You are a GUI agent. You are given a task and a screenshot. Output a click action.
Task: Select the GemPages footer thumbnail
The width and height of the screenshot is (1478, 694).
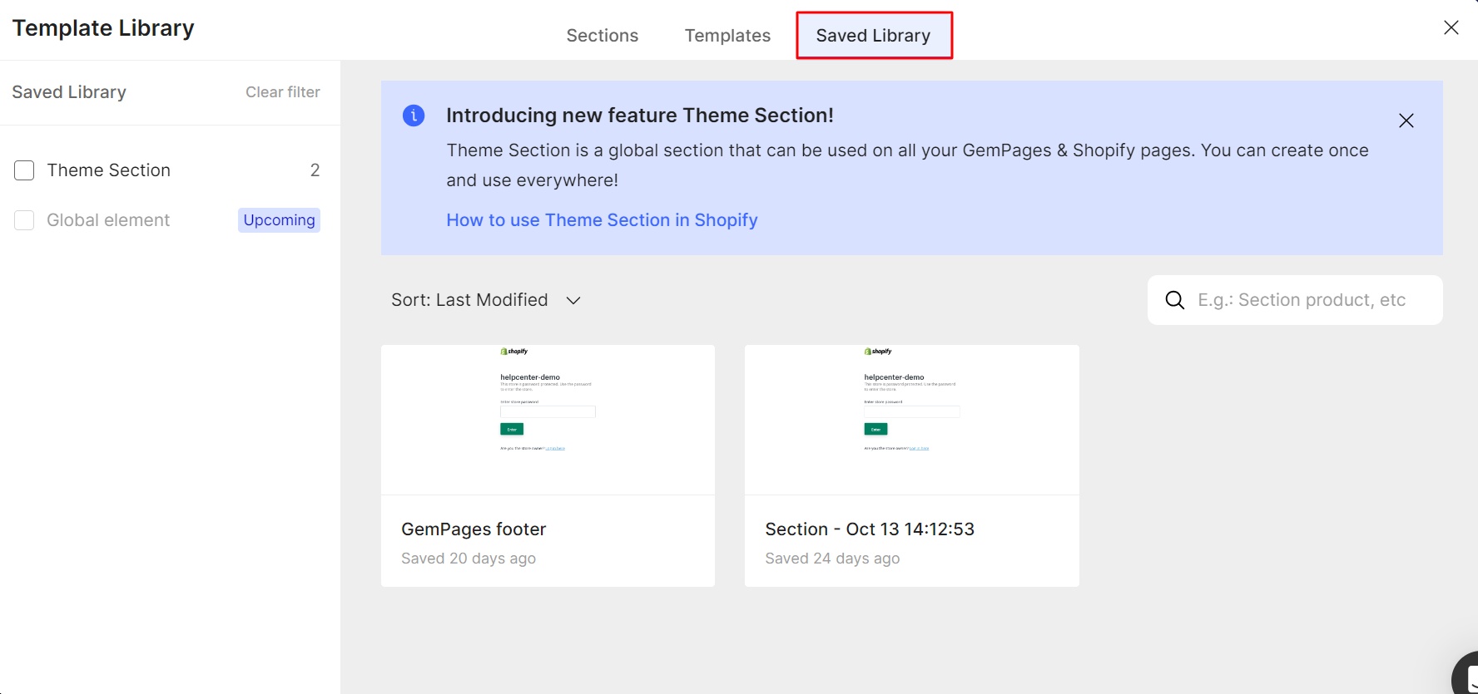click(x=548, y=420)
